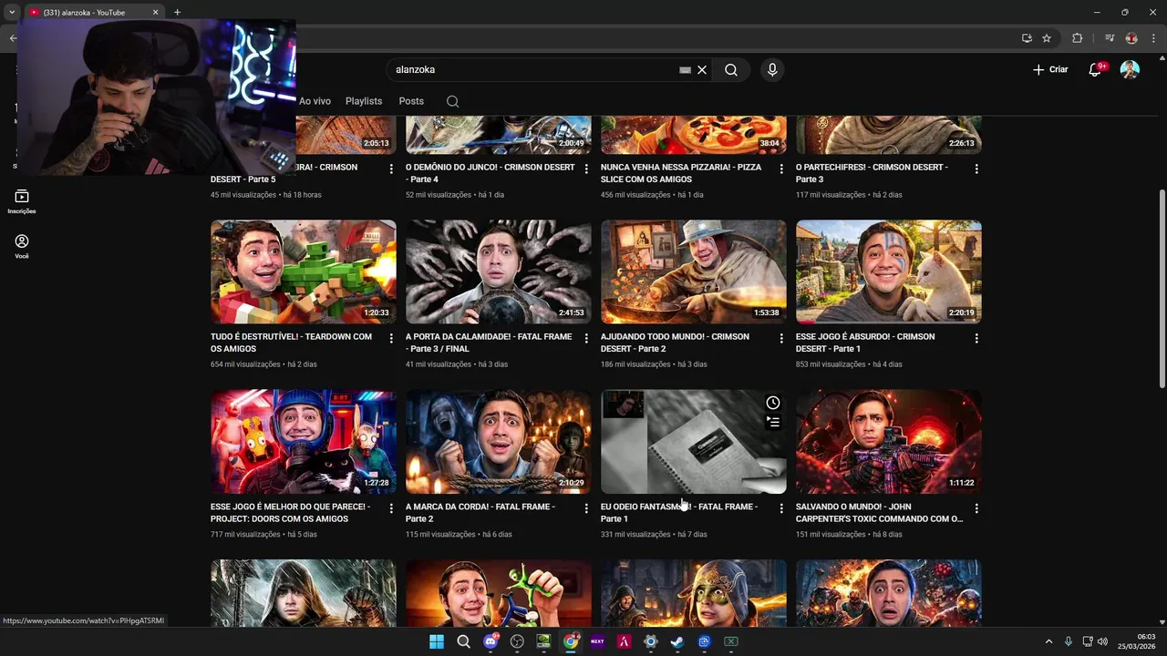Image resolution: width=1167 pixels, height=656 pixels.
Task: Open the Chrome profile avatar
Action: [x=1131, y=38]
